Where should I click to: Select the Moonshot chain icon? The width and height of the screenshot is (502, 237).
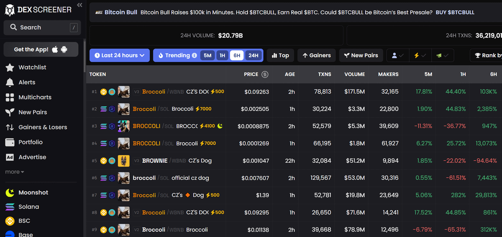click(10, 193)
